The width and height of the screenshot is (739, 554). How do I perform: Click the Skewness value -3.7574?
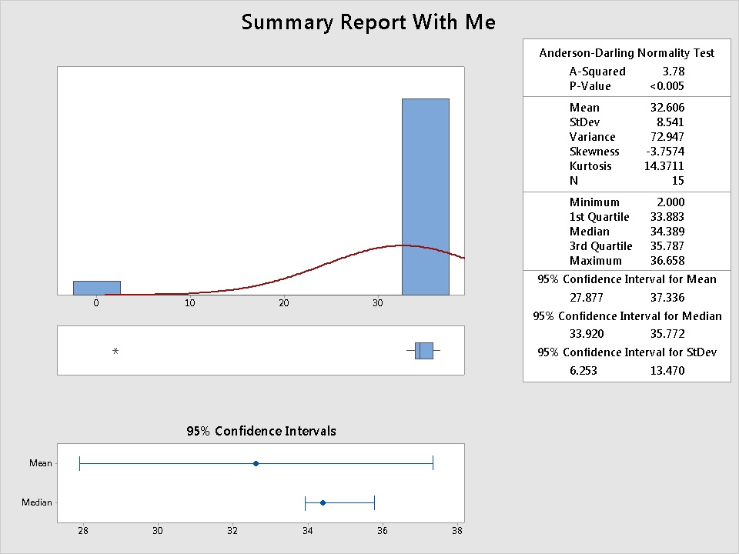(664, 152)
